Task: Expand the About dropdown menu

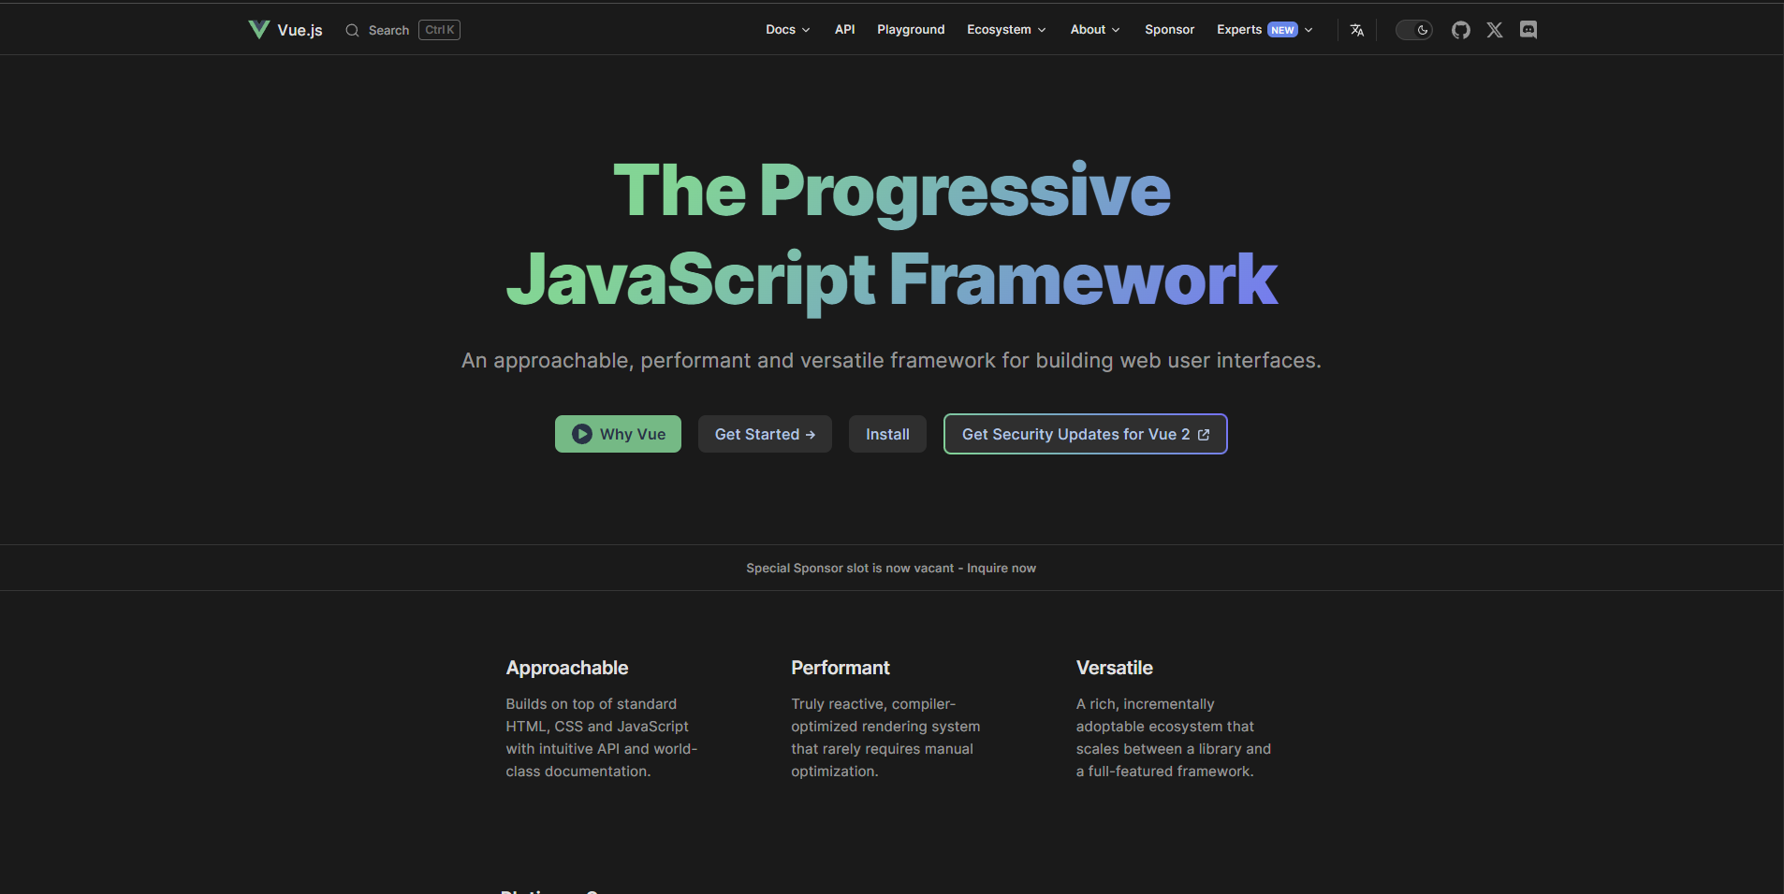Action: (1095, 30)
